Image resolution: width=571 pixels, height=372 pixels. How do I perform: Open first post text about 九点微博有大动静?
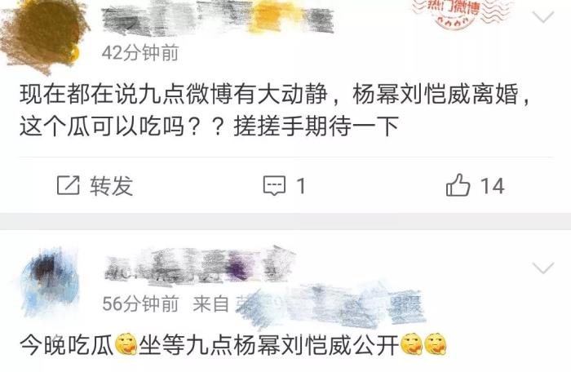click(x=275, y=110)
